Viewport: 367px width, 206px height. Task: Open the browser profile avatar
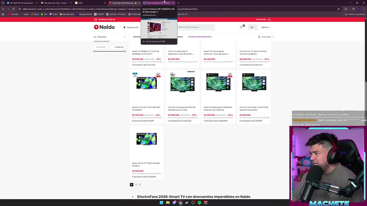point(359,9)
